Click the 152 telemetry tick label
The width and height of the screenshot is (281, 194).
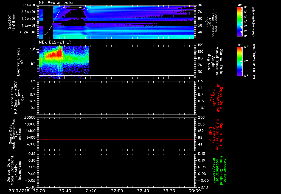[x=201, y=131]
